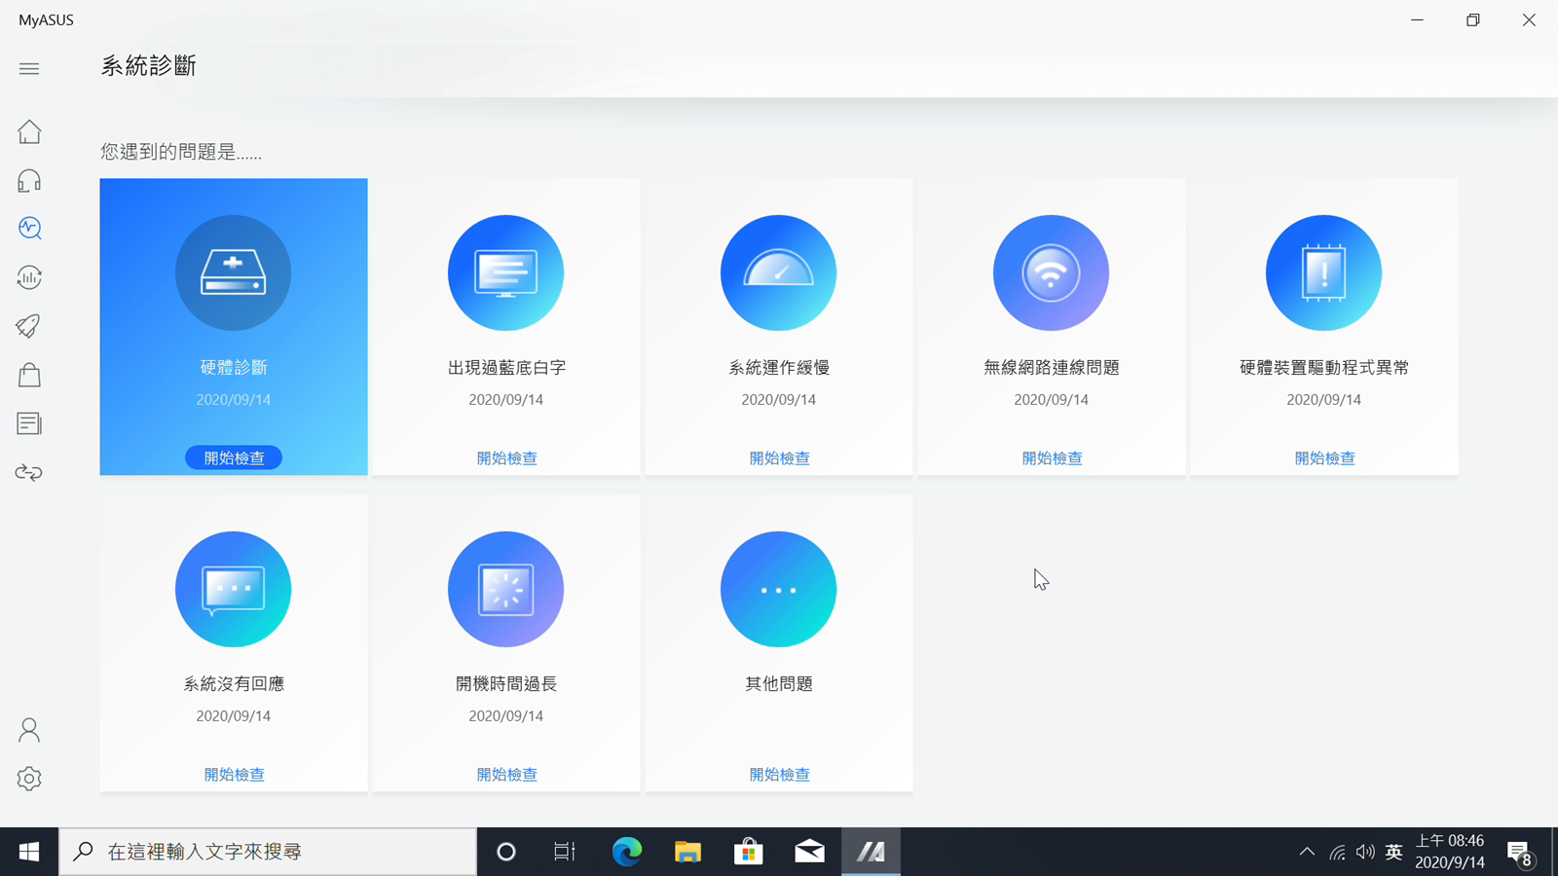Select the 硬體裝置驅動程式異常 chip icon
The height and width of the screenshot is (876, 1558).
tap(1323, 273)
